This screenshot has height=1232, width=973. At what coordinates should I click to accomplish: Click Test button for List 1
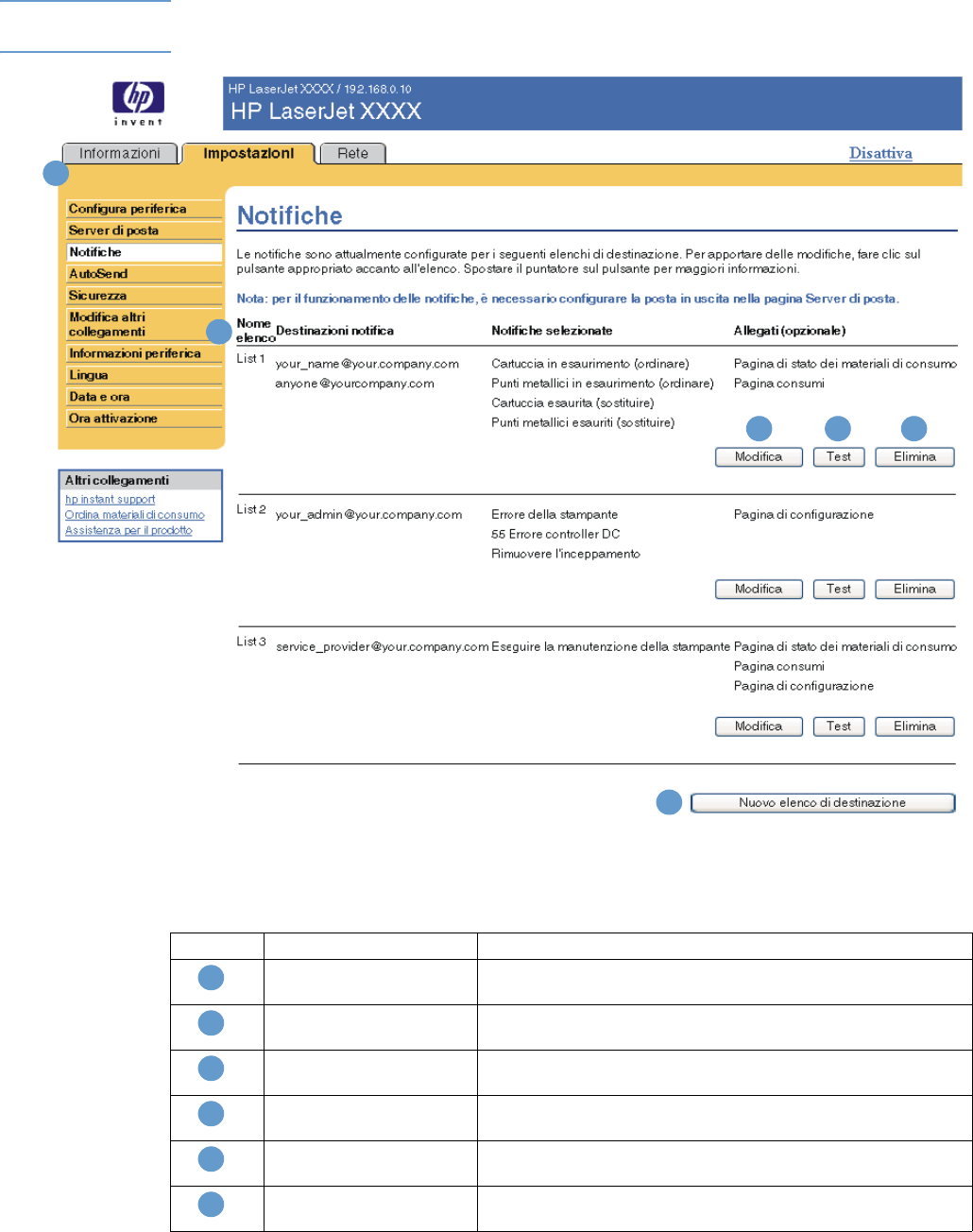coord(839,457)
